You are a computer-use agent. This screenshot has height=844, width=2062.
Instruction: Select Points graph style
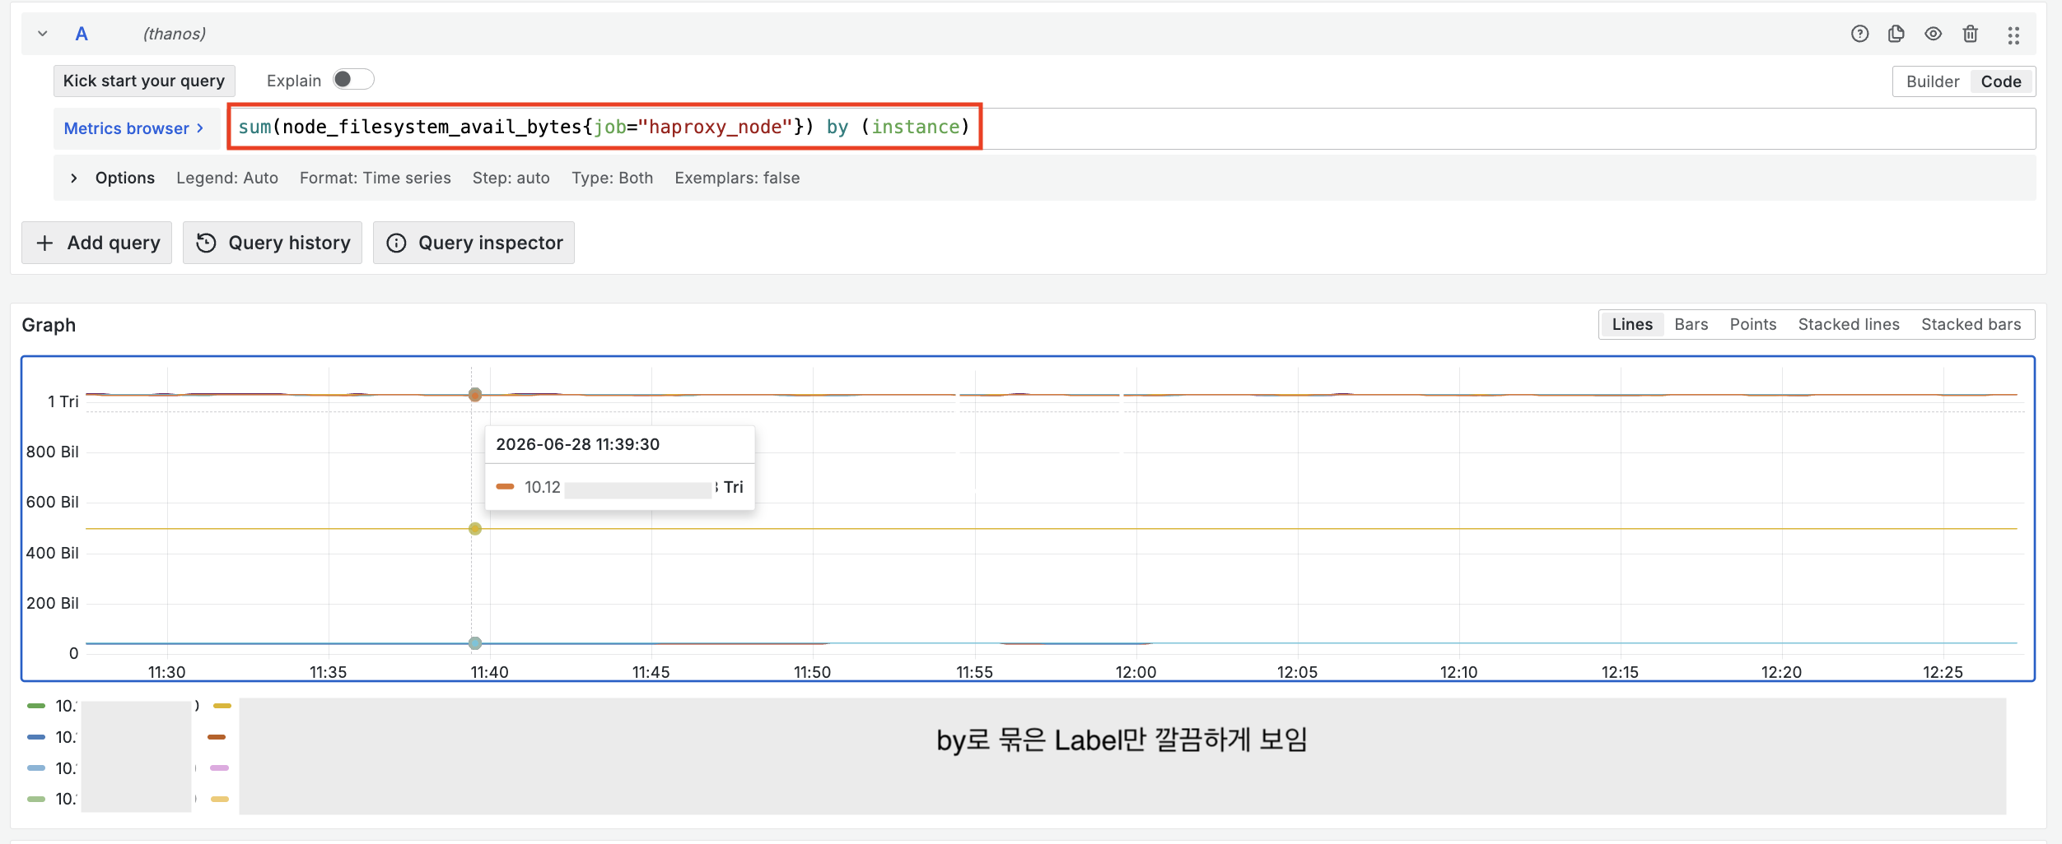1752,324
